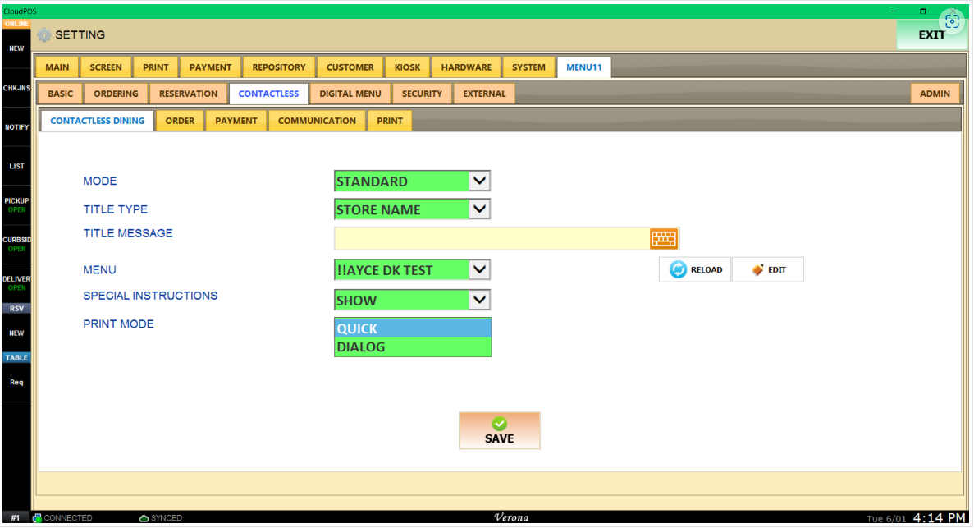Select Dialog in the Print Mode list
The height and width of the screenshot is (528, 974).
pos(413,347)
